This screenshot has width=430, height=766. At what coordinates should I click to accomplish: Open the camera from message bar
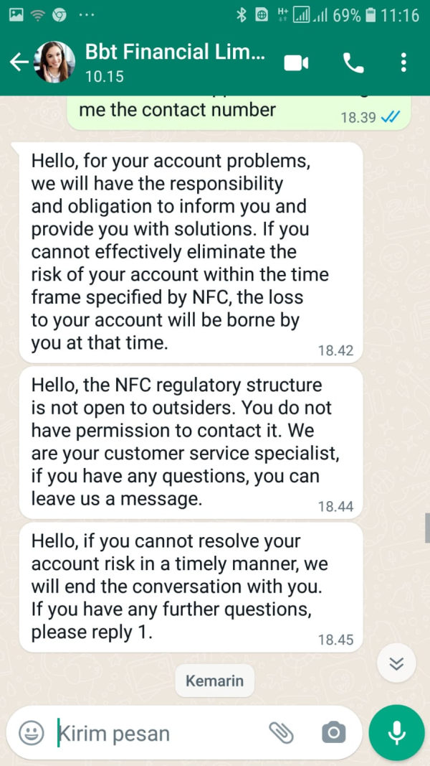point(333,733)
